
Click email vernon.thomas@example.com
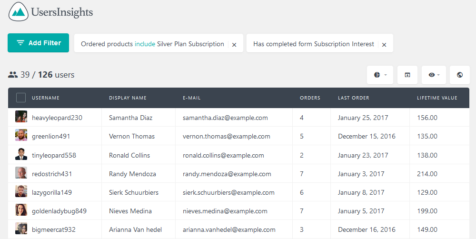(227, 136)
